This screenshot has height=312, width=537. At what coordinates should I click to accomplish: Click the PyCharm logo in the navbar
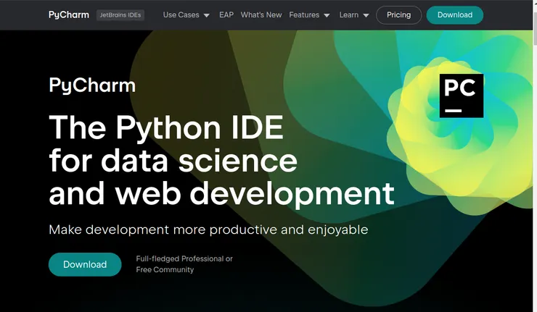point(68,15)
